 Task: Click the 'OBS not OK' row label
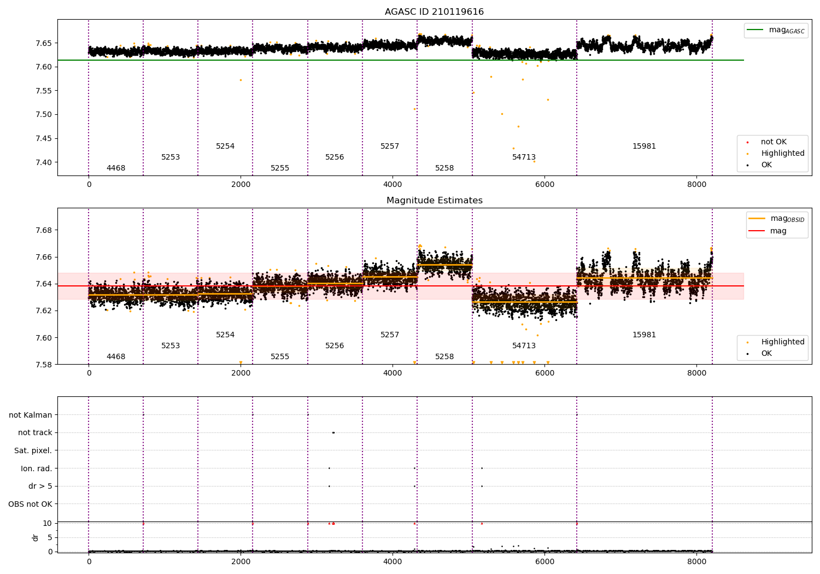(30, 504)
